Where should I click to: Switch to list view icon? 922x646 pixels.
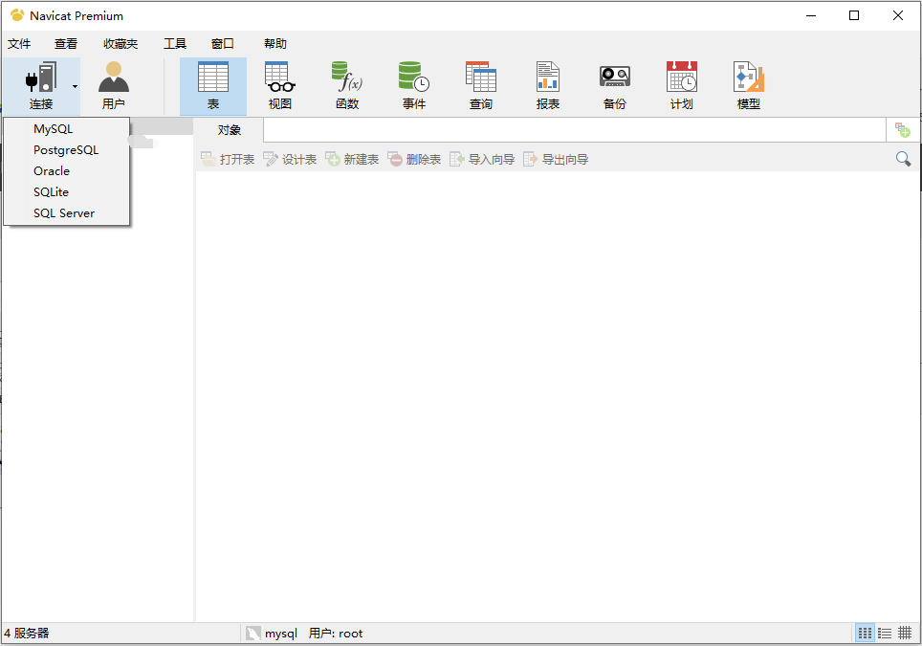pos(865,634)
